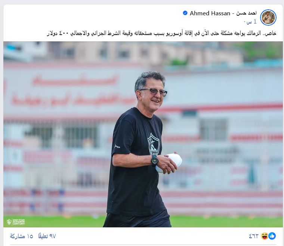Show who reacted via the ٤٦٢ count
284x246 pixels.
pyautogui.click(x=254, y=236)
